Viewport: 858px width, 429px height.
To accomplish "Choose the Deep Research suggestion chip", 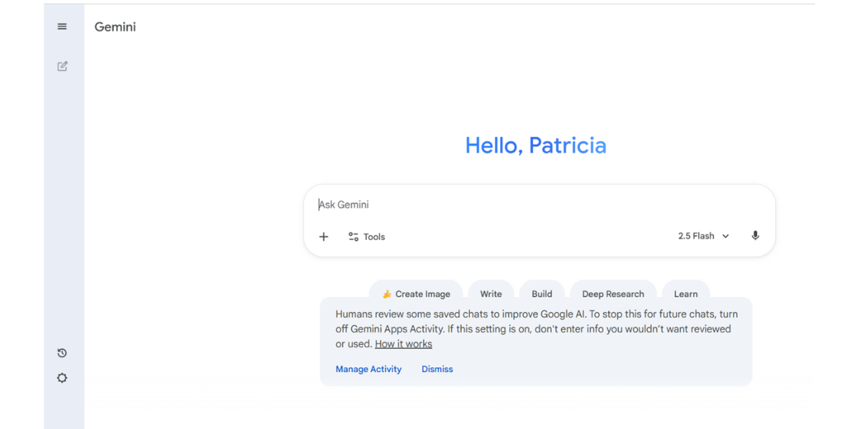I will pos(613,294).
